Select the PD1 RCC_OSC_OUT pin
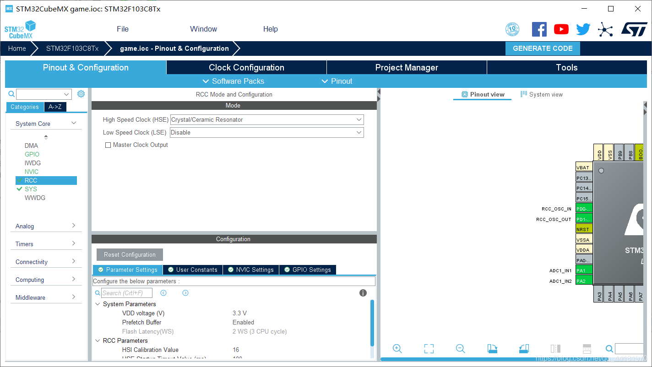The height and width of the screenshot is (367, 652). tap(584, 219)
